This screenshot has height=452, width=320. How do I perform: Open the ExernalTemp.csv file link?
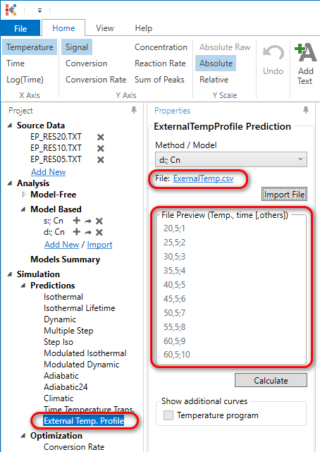[204, 178]
